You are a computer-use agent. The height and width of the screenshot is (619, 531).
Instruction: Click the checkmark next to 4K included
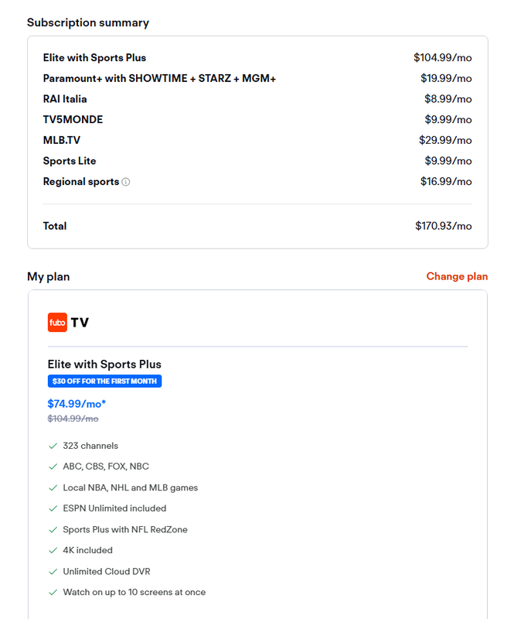pyautogui.click(x=53, y=550)
